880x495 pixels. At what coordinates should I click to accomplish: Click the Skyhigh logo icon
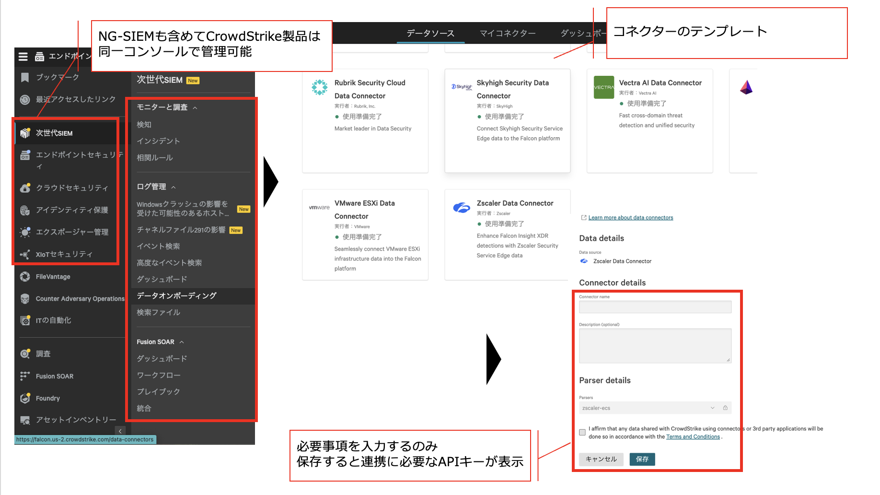[x=462, y=87]
